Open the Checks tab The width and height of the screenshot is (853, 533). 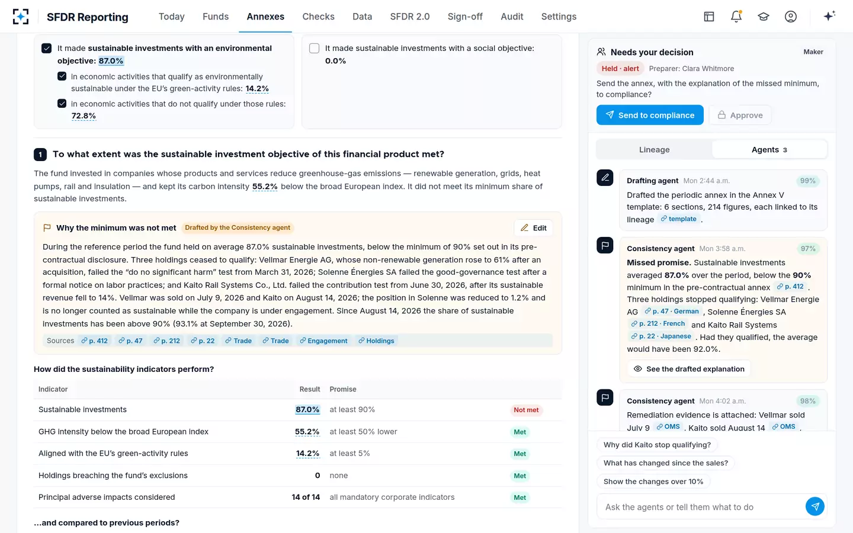(319, 17)
